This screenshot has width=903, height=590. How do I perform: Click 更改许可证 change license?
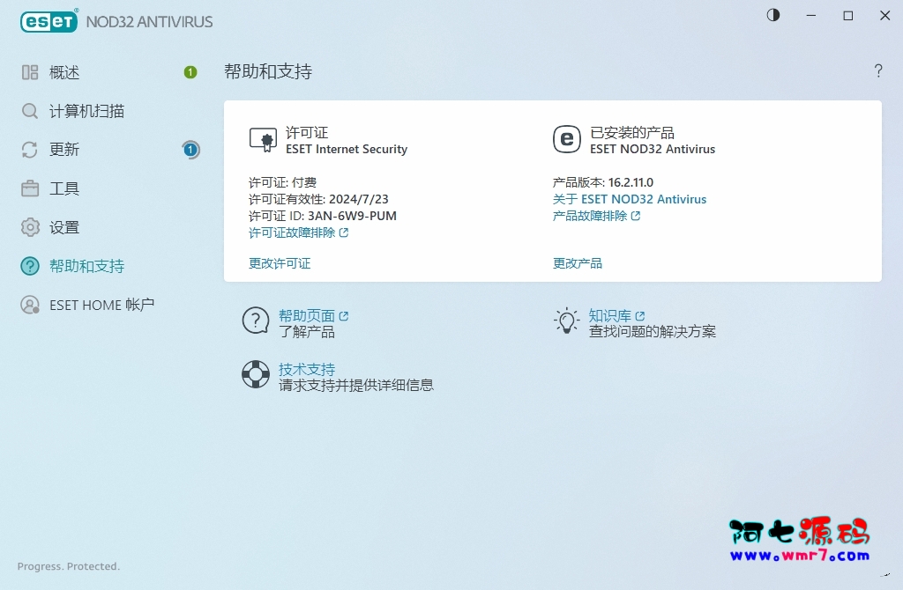(280, 263)
